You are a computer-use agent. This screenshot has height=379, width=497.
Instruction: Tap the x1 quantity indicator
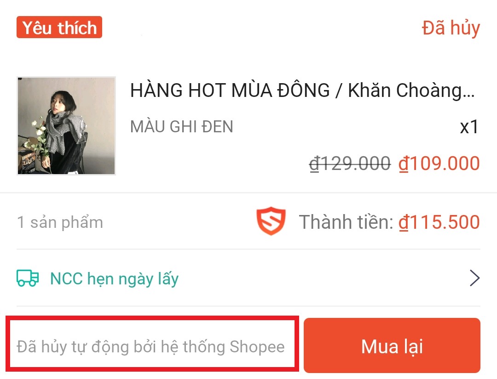click(x=469, y=127)
